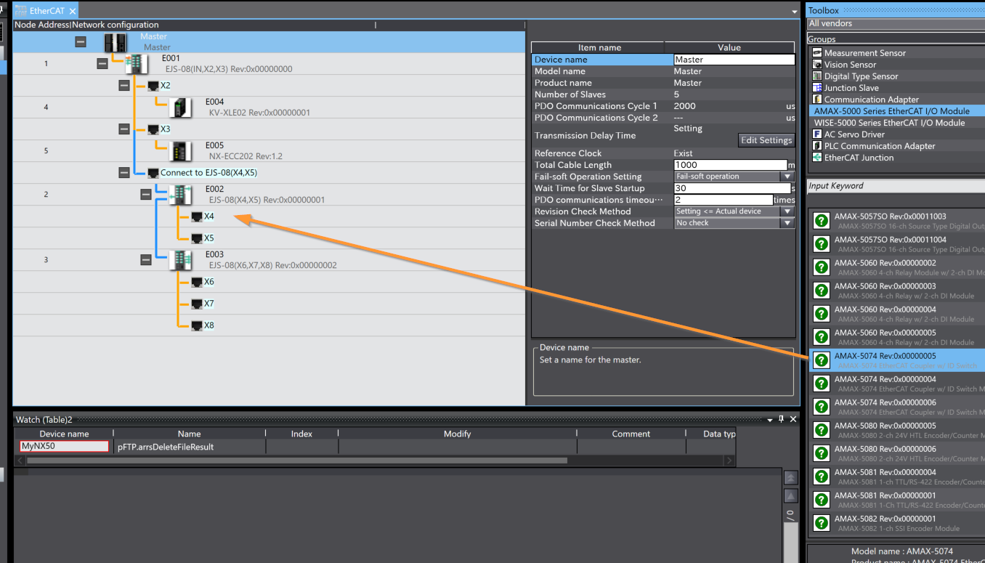Click the AMAX-5074 Rev:0x00000005 toolbox icon
This screenshot has height=563, width=985.
click(822, 360)
